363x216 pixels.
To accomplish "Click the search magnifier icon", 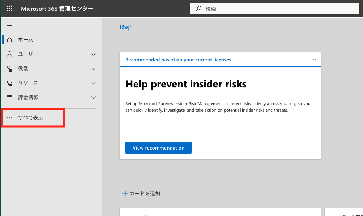I will coord(199,9).
